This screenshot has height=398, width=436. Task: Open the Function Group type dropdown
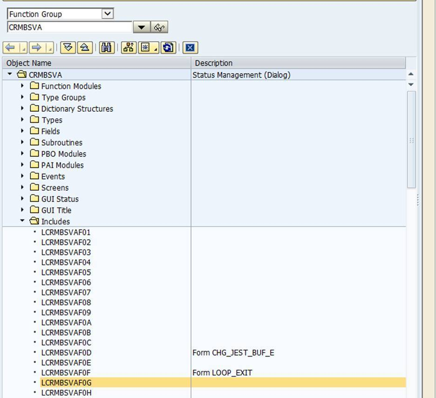[x=108, y=13]
